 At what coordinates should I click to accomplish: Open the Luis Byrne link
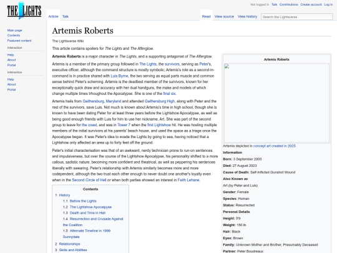[x=119, y=76]
